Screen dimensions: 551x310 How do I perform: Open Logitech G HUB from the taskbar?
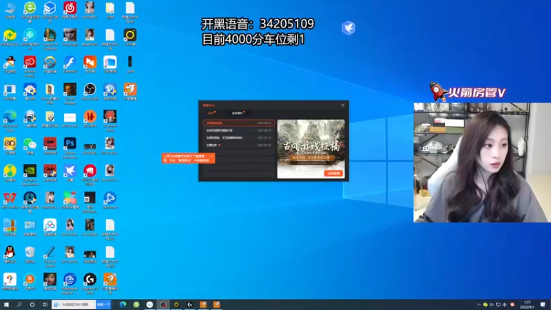190,304
